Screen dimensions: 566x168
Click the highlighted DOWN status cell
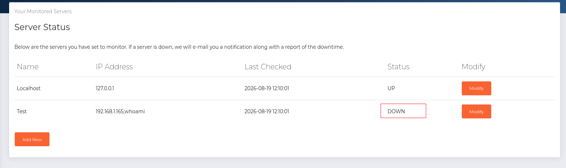[403, 111]
